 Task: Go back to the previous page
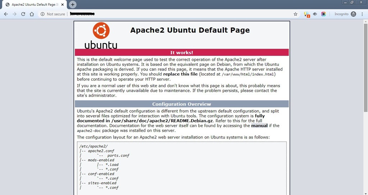(x=6, y=14)
